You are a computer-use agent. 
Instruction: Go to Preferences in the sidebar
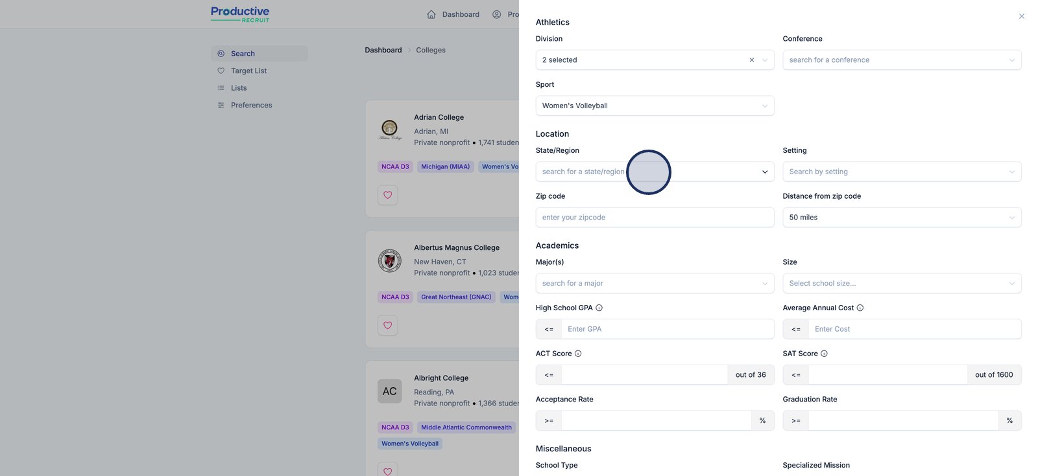click(251, 105)
